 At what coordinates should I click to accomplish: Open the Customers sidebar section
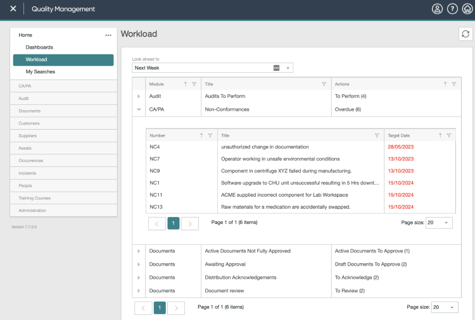point(63,123)
